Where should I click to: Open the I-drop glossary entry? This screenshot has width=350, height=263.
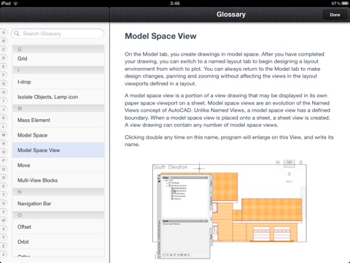58,82
